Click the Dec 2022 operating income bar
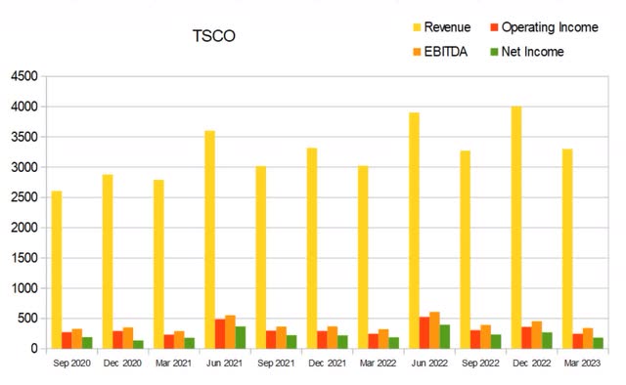The width and height of the screenshot is (626, 385). pyautogui.click(x=526, y=338)
